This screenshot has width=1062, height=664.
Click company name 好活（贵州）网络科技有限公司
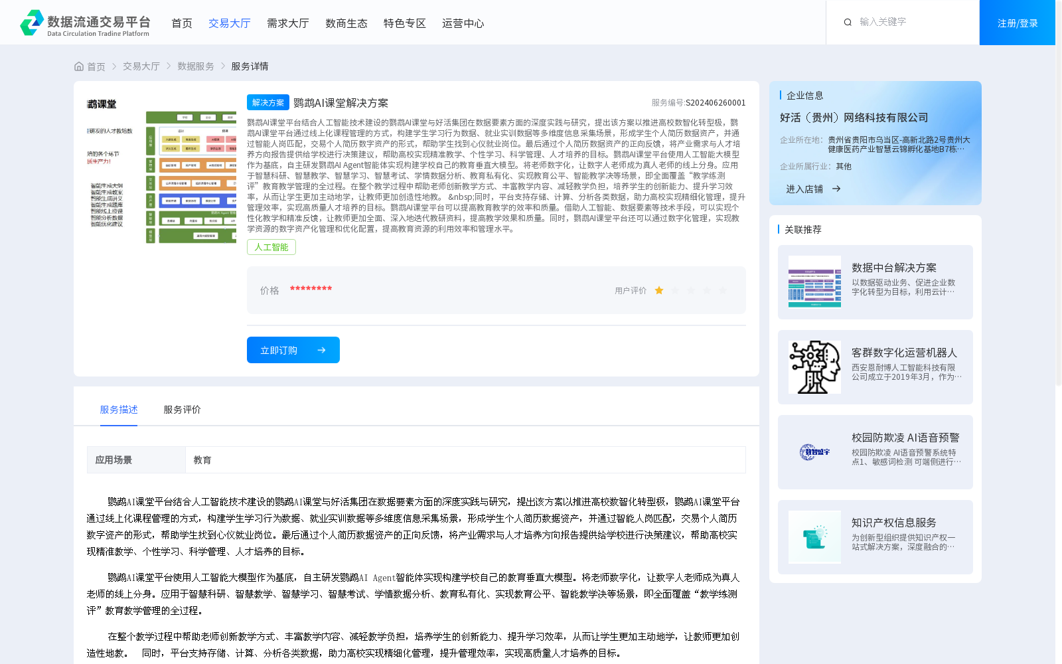pyautogui.click(x=854, y=118)
